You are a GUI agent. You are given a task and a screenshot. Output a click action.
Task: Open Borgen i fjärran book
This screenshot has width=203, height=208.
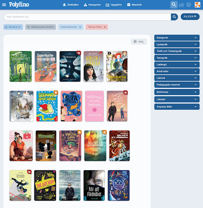[x=94, y=66]
